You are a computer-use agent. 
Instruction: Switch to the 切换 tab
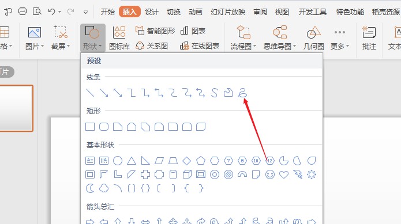[174, 12]
